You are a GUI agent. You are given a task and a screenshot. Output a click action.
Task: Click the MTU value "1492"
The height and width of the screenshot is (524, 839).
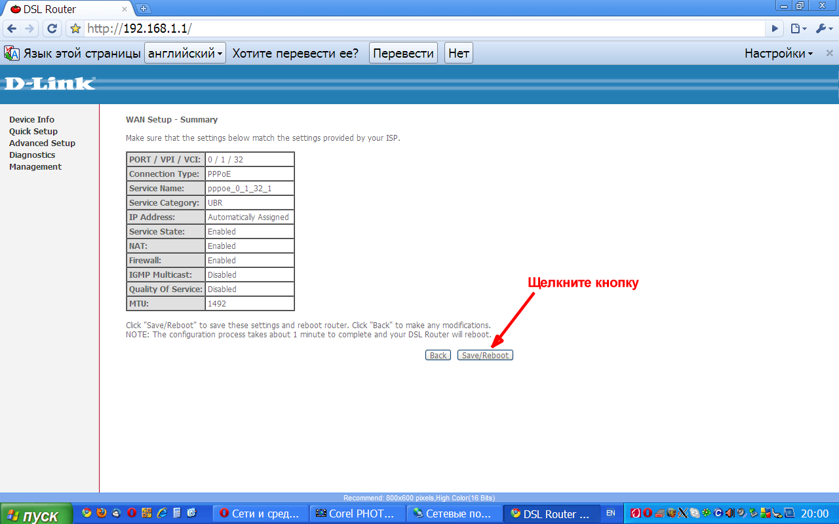pos(250,304)
